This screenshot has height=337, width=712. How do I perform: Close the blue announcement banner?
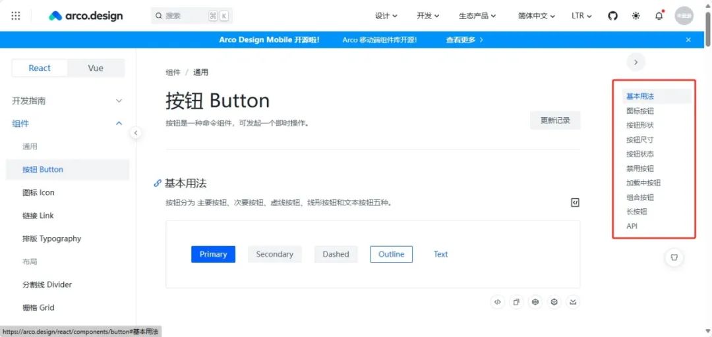pos(688,40)
